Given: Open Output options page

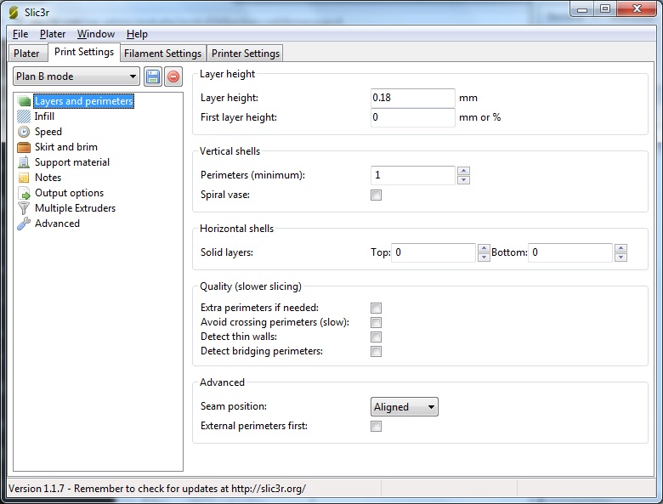Looking at the screenshot, I should tap(69, 193).
